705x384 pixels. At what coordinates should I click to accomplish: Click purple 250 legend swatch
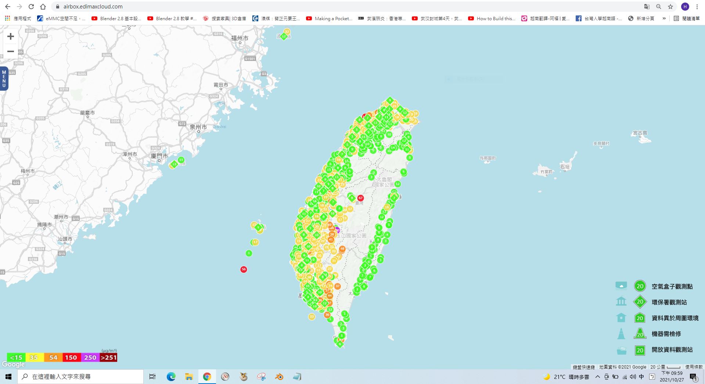(x=90, y=357)
